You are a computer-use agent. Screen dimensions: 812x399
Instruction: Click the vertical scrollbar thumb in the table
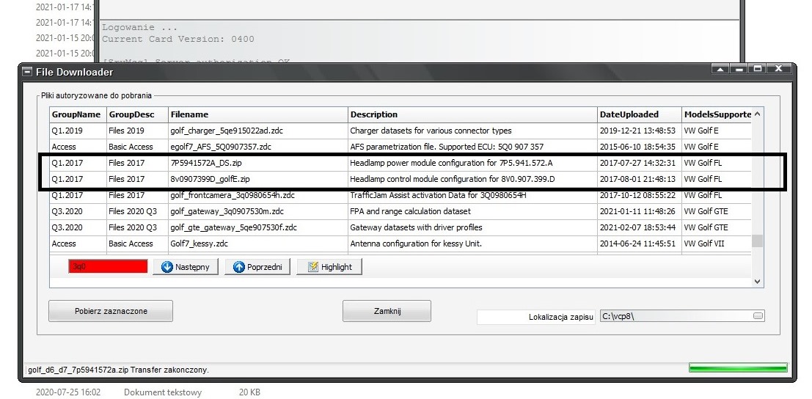pyautogui.click(x=758, y=241)
